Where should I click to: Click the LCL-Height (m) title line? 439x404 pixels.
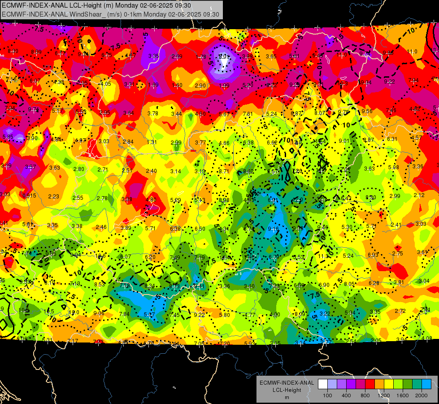(x=96, y=5)
